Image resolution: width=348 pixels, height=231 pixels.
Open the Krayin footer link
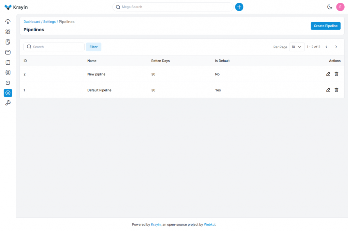pos(156,225)
